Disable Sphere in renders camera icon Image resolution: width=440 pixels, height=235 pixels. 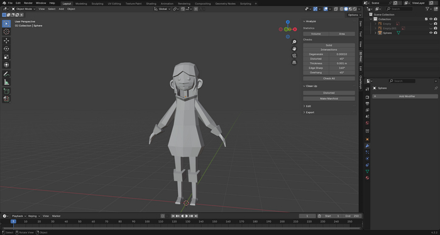[x=436, y=33]
